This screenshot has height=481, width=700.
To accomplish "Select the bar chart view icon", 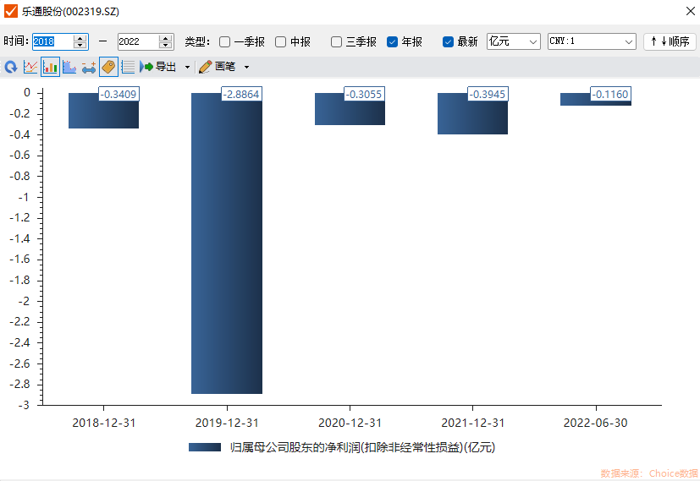I will 50,67.
